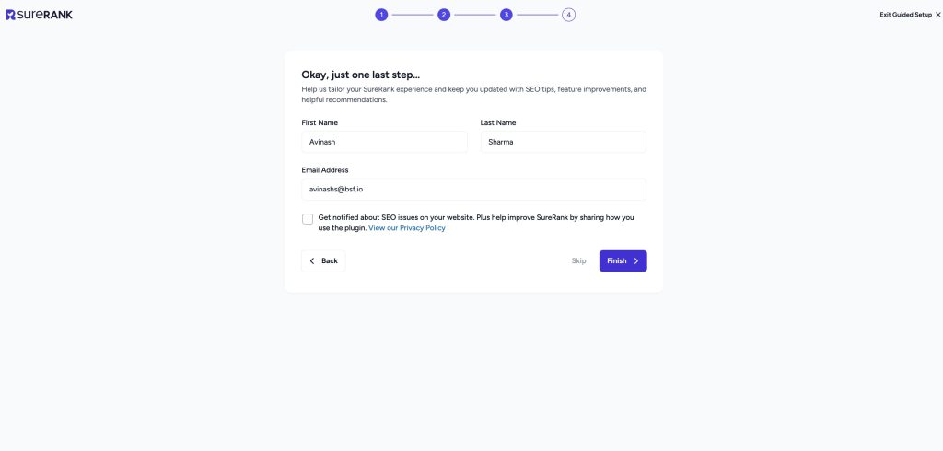This screenshot has height=451, width=943.
Task: Click the Email Address field label
Action: click(325, 170)
